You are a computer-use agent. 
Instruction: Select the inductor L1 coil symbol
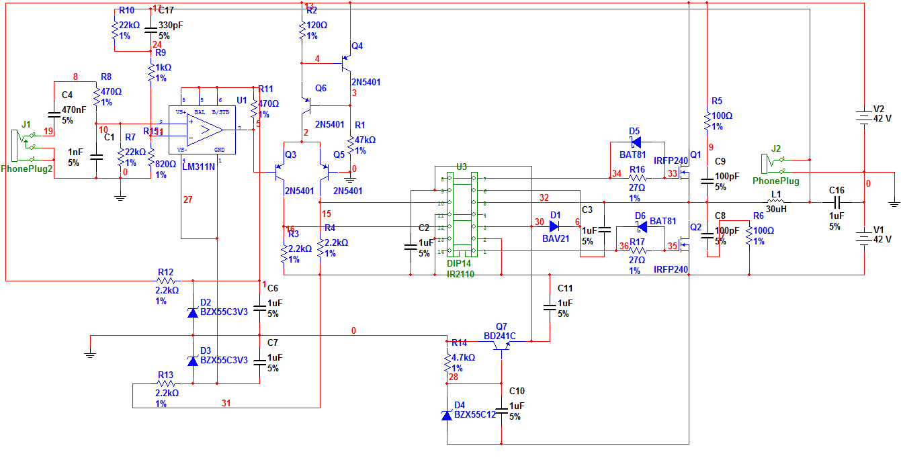(x=776, y=201)
